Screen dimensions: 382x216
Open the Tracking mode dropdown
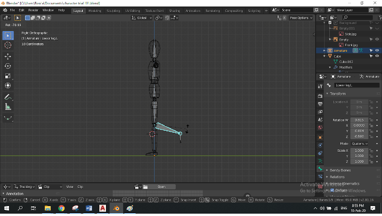point(24,187)
